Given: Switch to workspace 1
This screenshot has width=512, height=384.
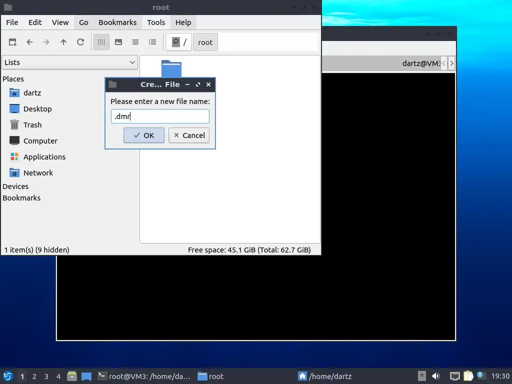Looking at the screenshot, I should (x=22, y=376).
